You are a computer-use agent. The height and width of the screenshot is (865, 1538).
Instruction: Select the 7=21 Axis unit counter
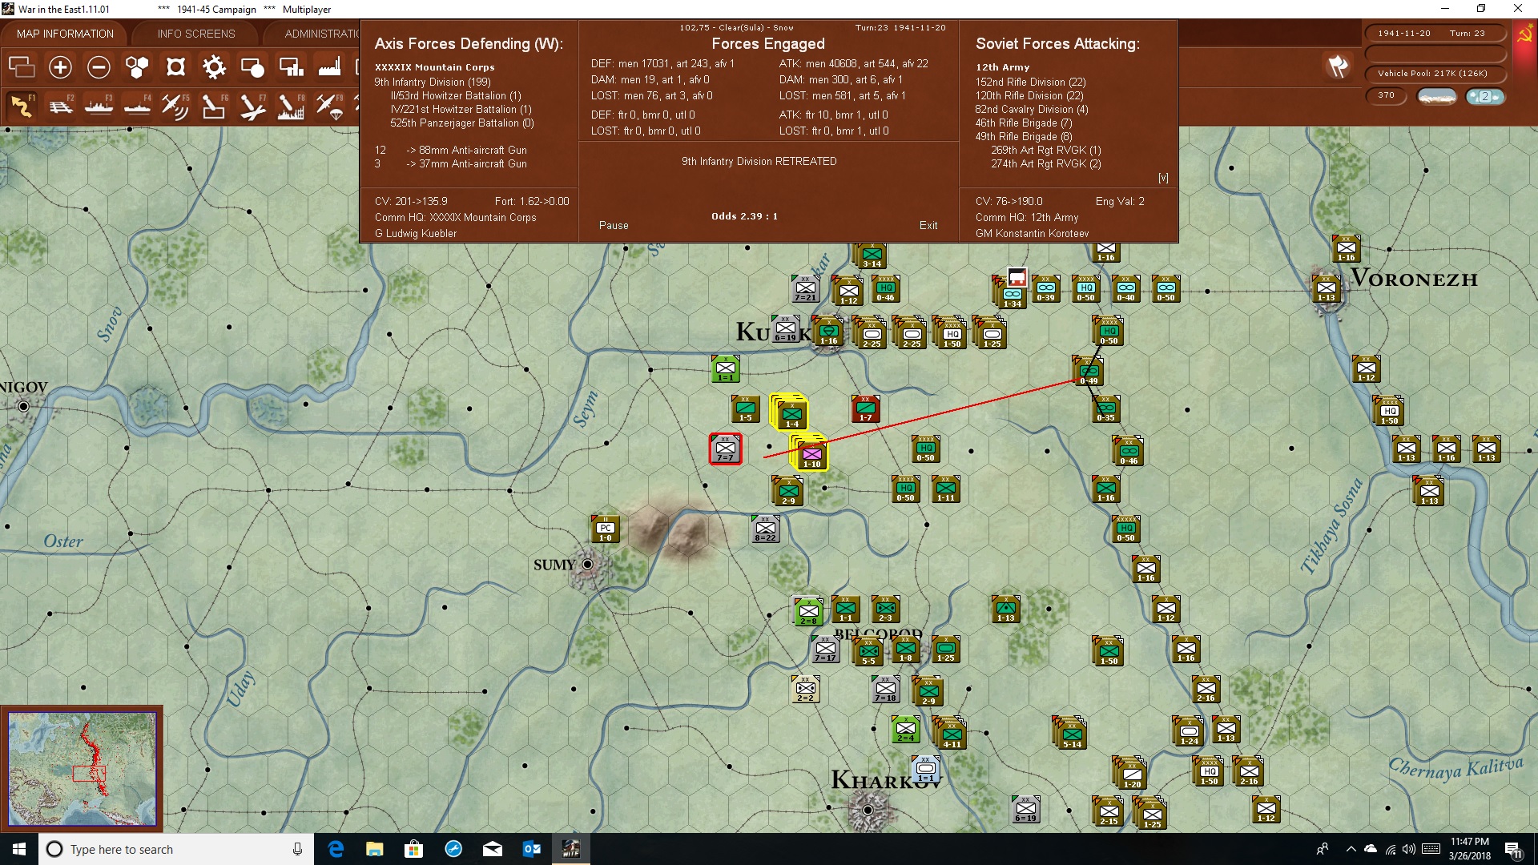click(805, 288)
